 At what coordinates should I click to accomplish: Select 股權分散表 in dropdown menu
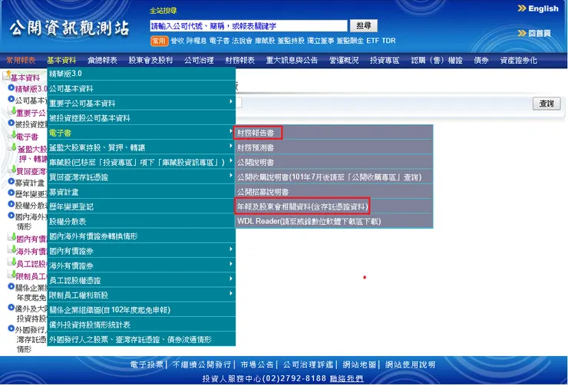pyautogui.click(x=141, y=221)
